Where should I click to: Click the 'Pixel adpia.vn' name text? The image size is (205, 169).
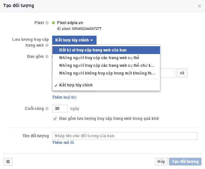[x=70, y=23]
